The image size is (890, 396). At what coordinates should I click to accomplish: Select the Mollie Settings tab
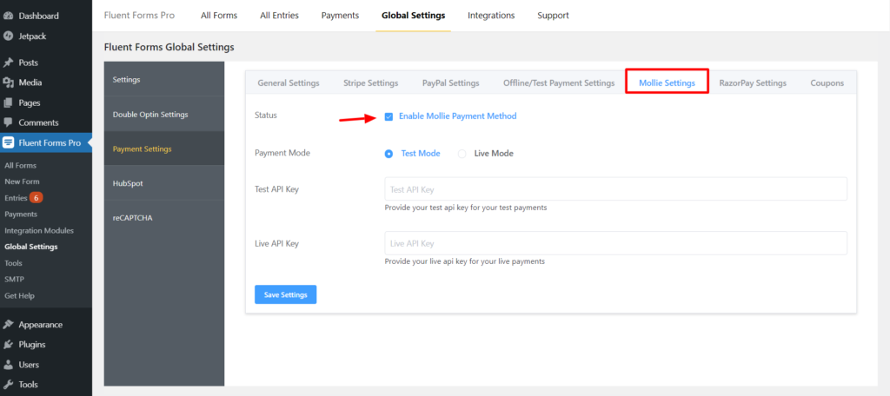pyautogui.click(x=667, y=82)
